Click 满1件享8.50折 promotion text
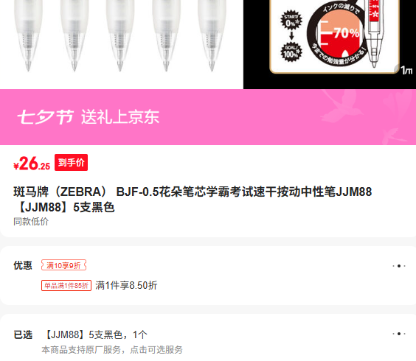The height and width of the screenshot is (361, 416). [126, 285]
